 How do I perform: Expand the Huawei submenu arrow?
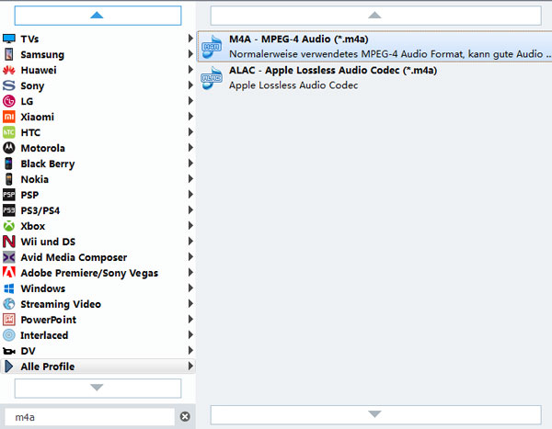190,70
